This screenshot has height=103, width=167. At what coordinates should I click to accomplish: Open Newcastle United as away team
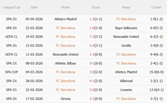pyautogui.click(x=126, y=37)
